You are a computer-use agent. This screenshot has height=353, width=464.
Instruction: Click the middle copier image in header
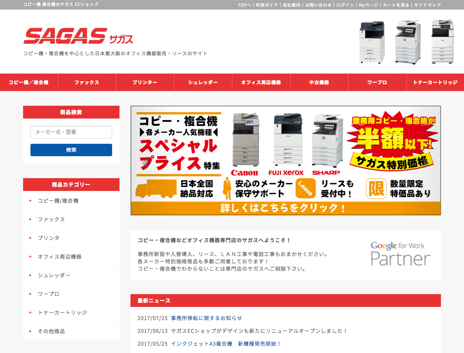click(408, 42)
